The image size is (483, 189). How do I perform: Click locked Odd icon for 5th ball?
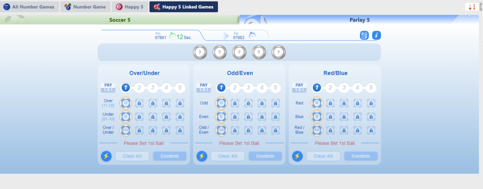[x=275, y=103]
